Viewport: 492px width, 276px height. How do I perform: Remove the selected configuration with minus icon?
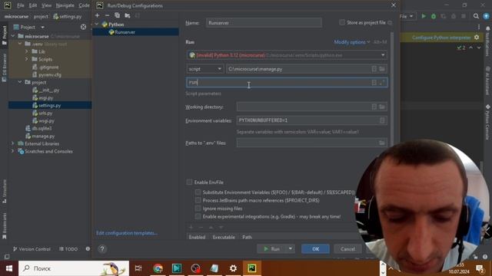coord(108,15)
